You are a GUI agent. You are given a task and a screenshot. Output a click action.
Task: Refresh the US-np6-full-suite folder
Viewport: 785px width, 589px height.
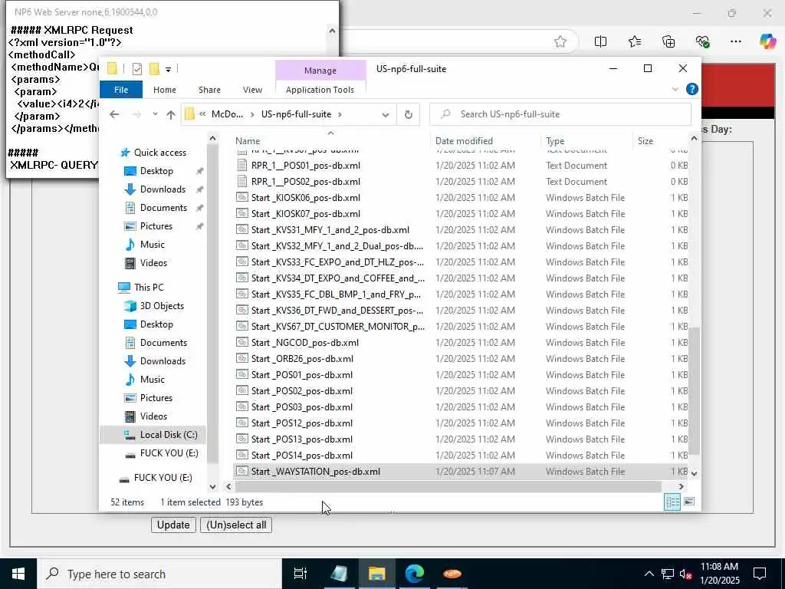[x=409, y=115]
